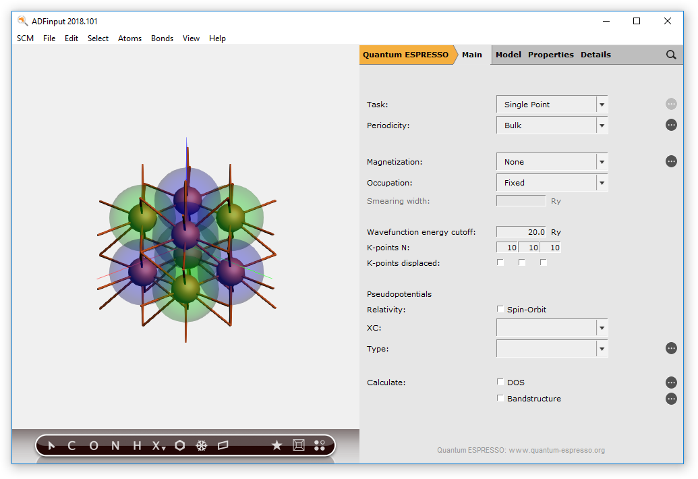Pick the ring structure tool
Screen dimensions: 698x479
click(x=179, y=445)
